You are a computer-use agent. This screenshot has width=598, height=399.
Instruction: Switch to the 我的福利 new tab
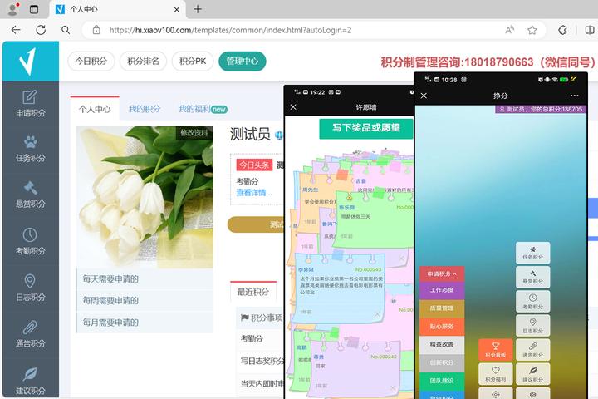point(203,109)
